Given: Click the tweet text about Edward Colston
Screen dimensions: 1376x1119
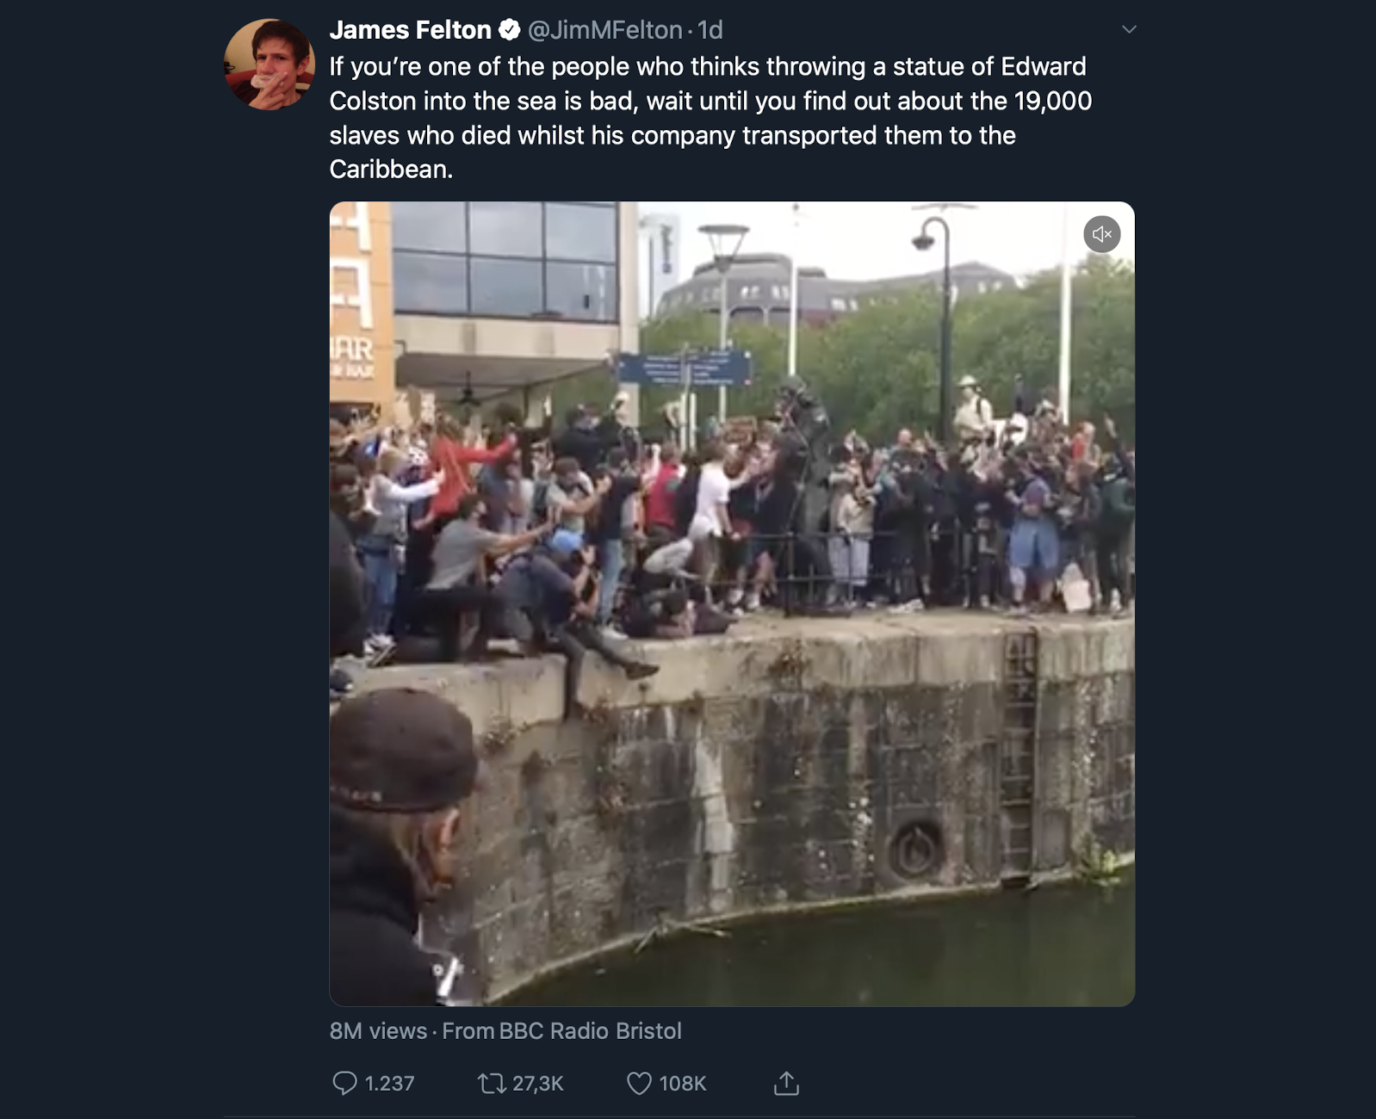Looking at the screenshot, I should tap(710, 118).
